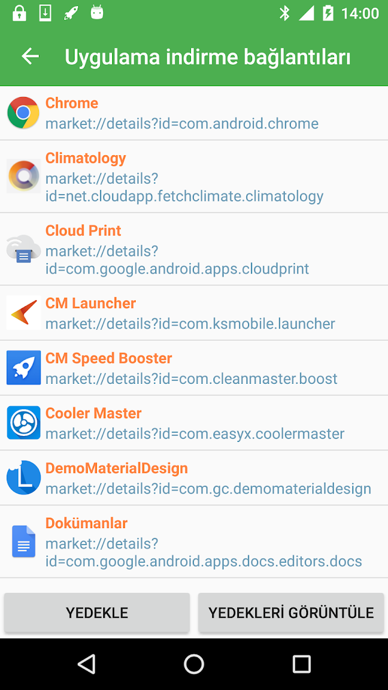The width and height of the screenshot is (388, 690).
Task: Open the cloudprint market link
Action: [177, 260]
